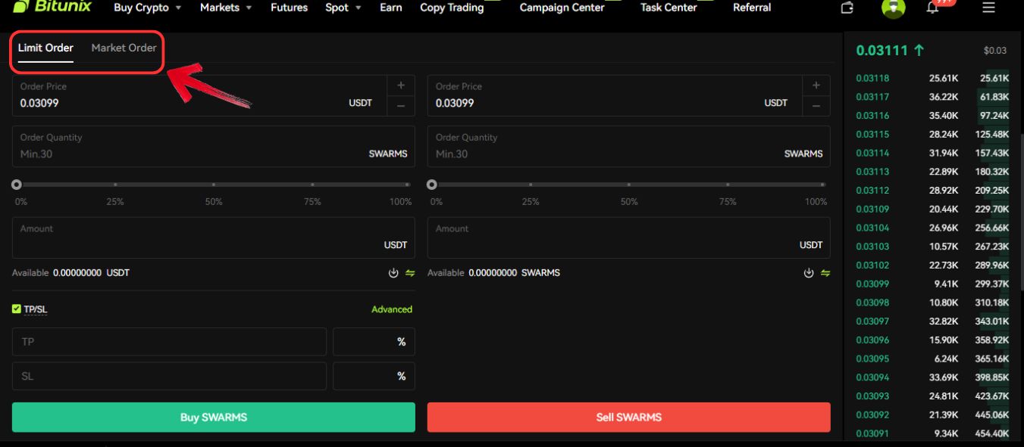Uncheck the TP/SL checkbox
The height and width of the screenshot is (447, 1024).
pos(17,309)
